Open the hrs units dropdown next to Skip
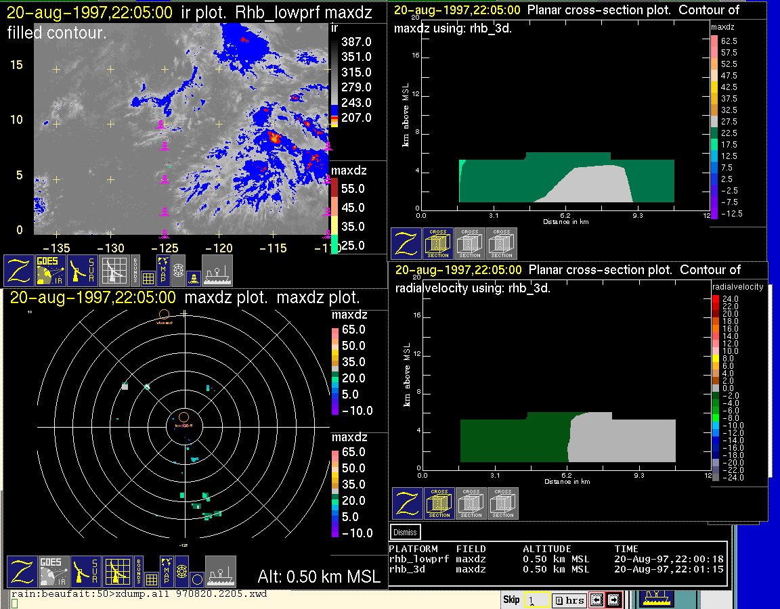The width and height of the screenshot is (780, 609). (569, 600)
